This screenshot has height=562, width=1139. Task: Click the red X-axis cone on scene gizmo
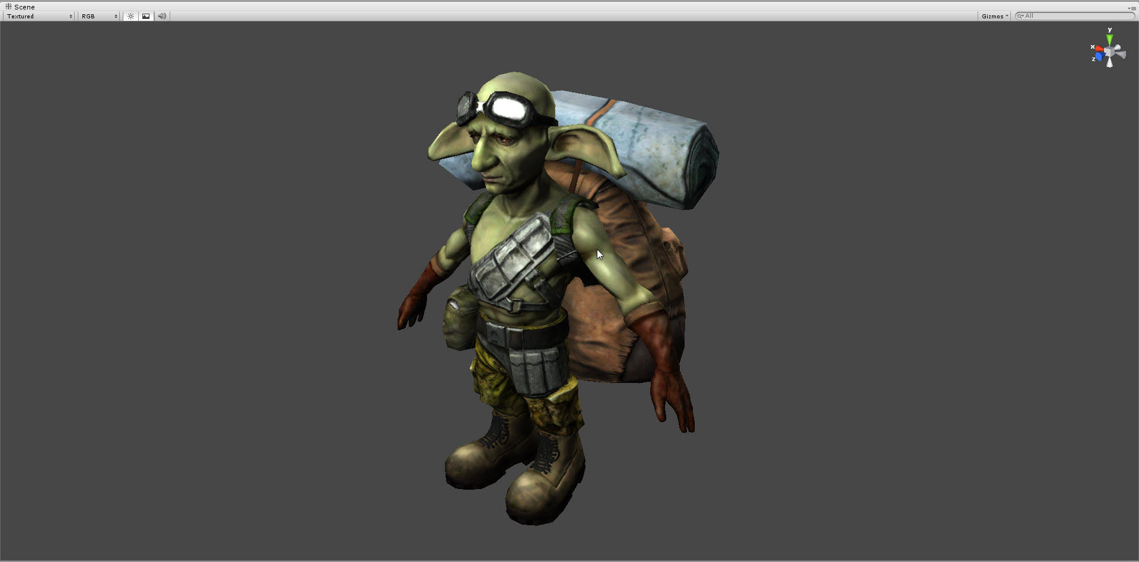click(1100, 49)
